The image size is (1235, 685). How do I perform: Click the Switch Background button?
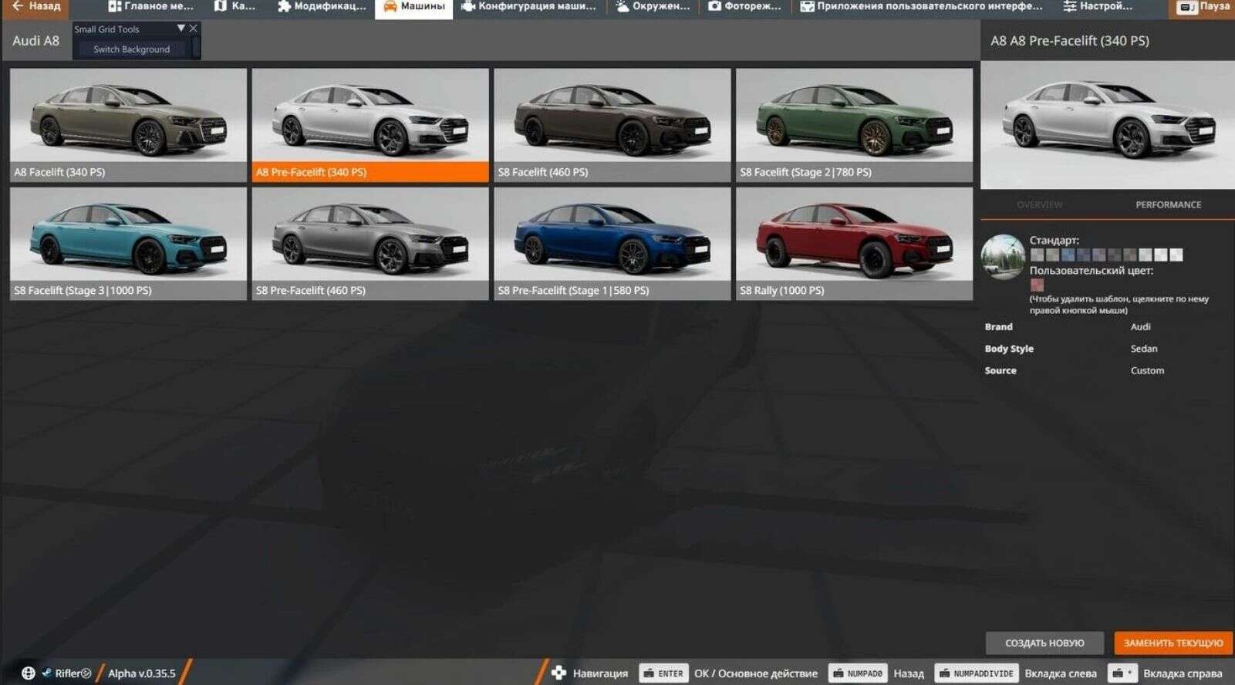[x=131, y=49]
